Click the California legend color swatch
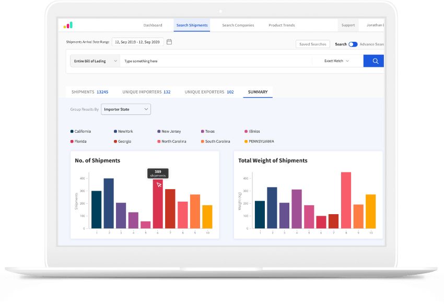 click(x=72, y=132)
